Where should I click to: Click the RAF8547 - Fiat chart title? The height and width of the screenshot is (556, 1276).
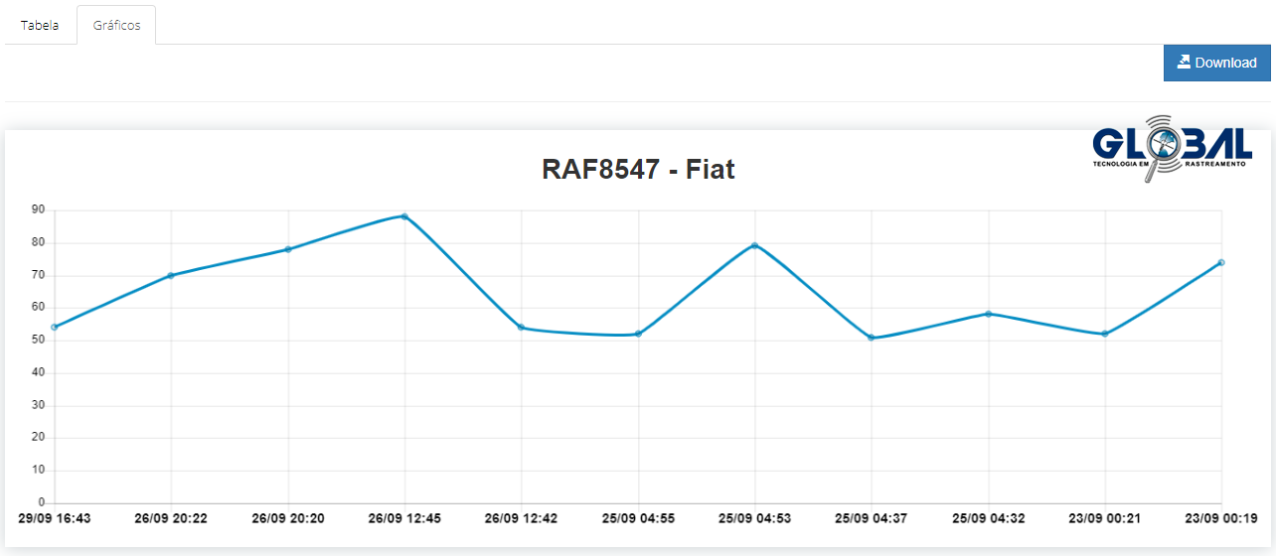pyautogui.click(x=637, y=169)
